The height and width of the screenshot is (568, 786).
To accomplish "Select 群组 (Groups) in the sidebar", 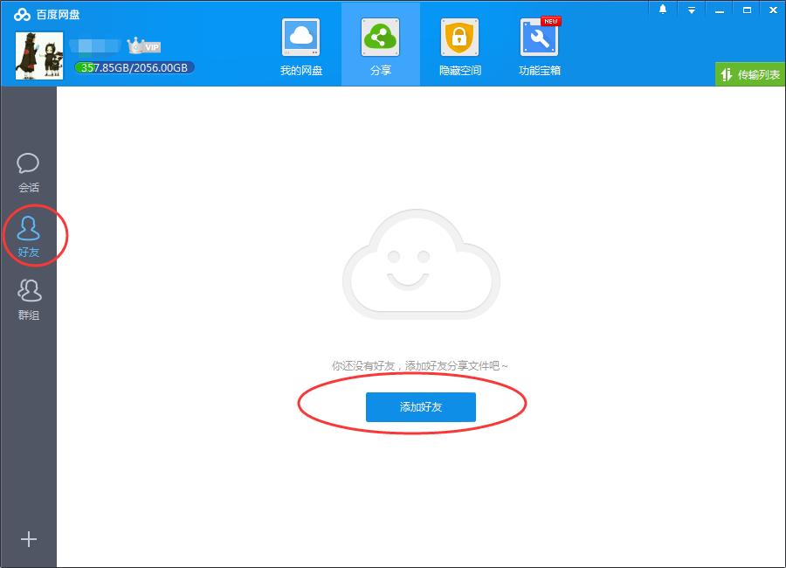I will point(29,299).
